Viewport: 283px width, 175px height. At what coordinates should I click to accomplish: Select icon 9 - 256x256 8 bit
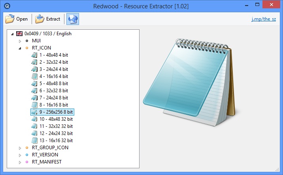pos(56,112)
